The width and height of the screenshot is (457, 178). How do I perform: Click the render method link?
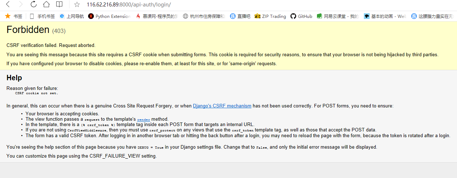(x=144, y=119)
